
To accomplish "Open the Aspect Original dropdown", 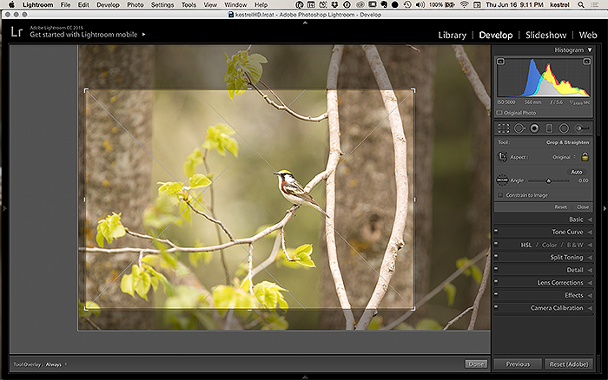I will pos(565,156).
